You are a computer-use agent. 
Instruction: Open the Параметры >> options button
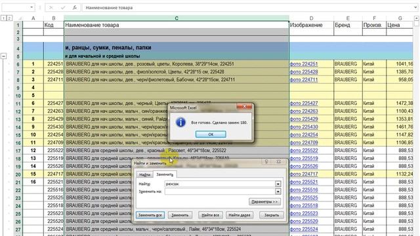[264, 201]
